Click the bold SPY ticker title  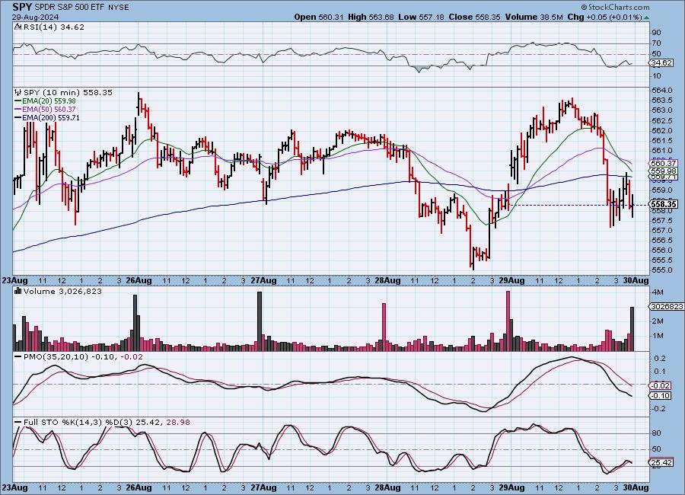coord(22,7)
